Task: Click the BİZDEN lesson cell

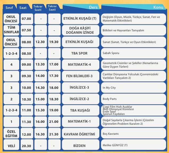Action: tap(81, 145)
